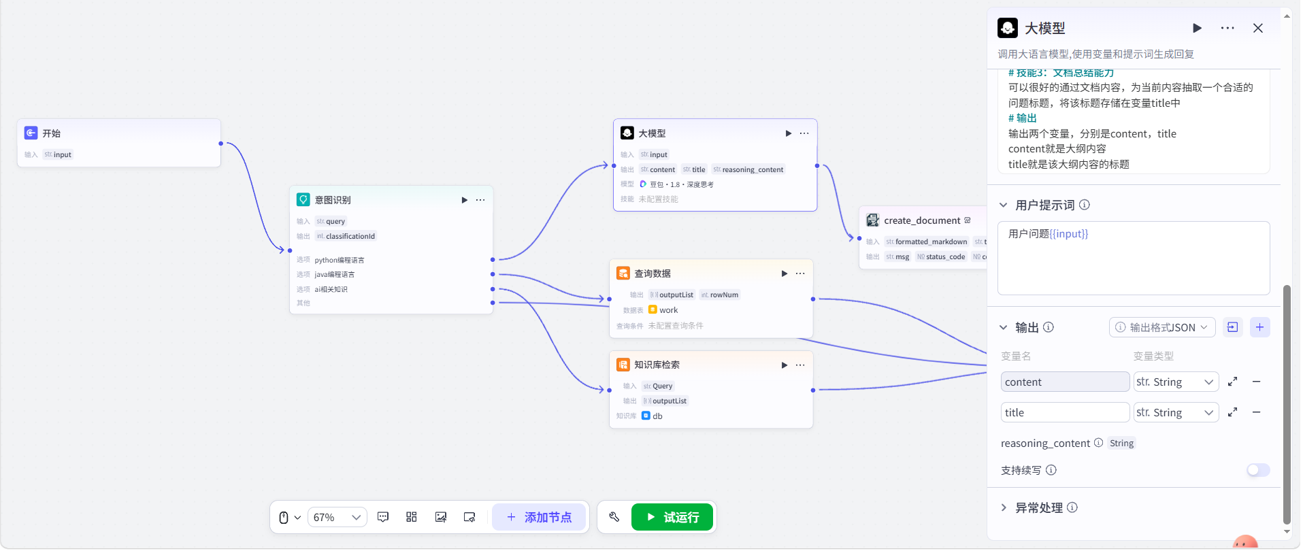Click the info icon beside 异常处理

click(x=1072, y=507)
